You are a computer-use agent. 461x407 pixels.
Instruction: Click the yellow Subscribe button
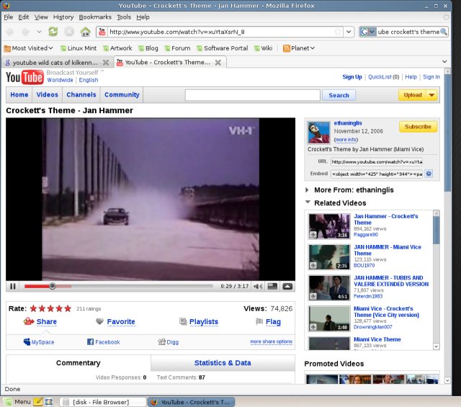[x=418, y=127]
